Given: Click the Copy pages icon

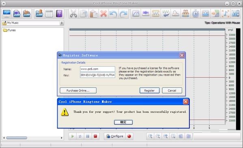Looking at the screenshot, I should click(84, 14).
